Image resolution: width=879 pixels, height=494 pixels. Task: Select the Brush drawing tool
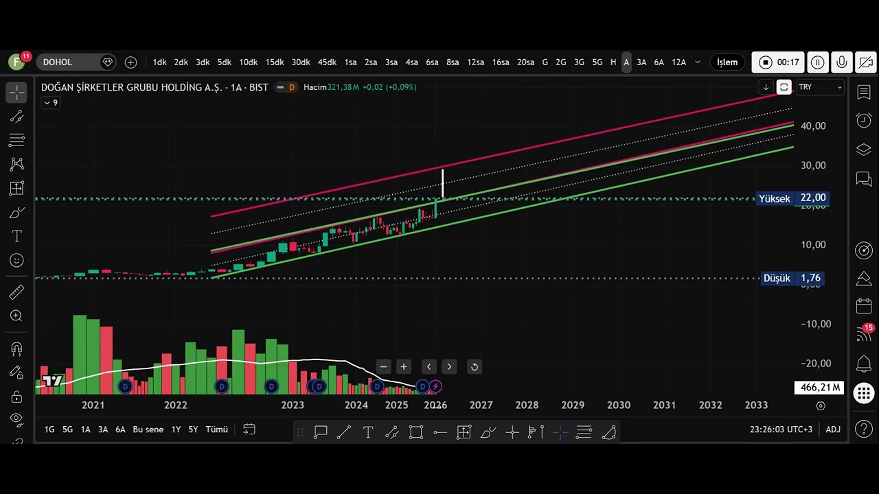coord(16,213)
